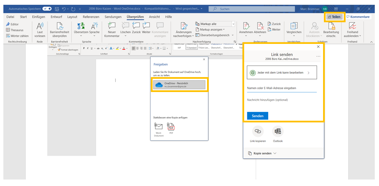Viewport: 379px width, 186px height.
Task: Switch to the Einfügen tab
Action: [38, 17]
